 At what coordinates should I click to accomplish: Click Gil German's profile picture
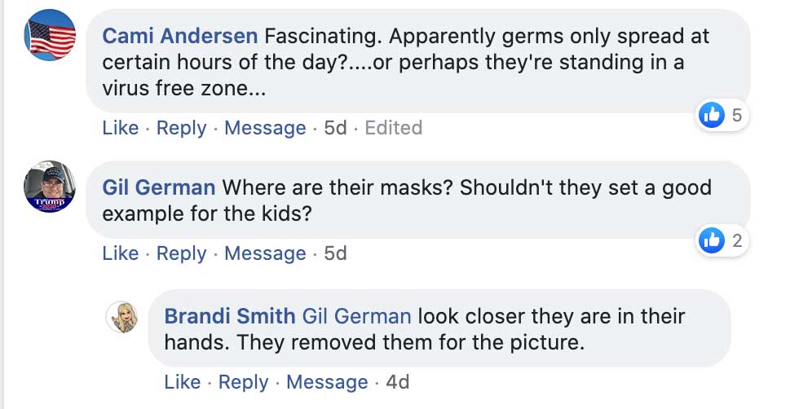click(x=51, y=187)
